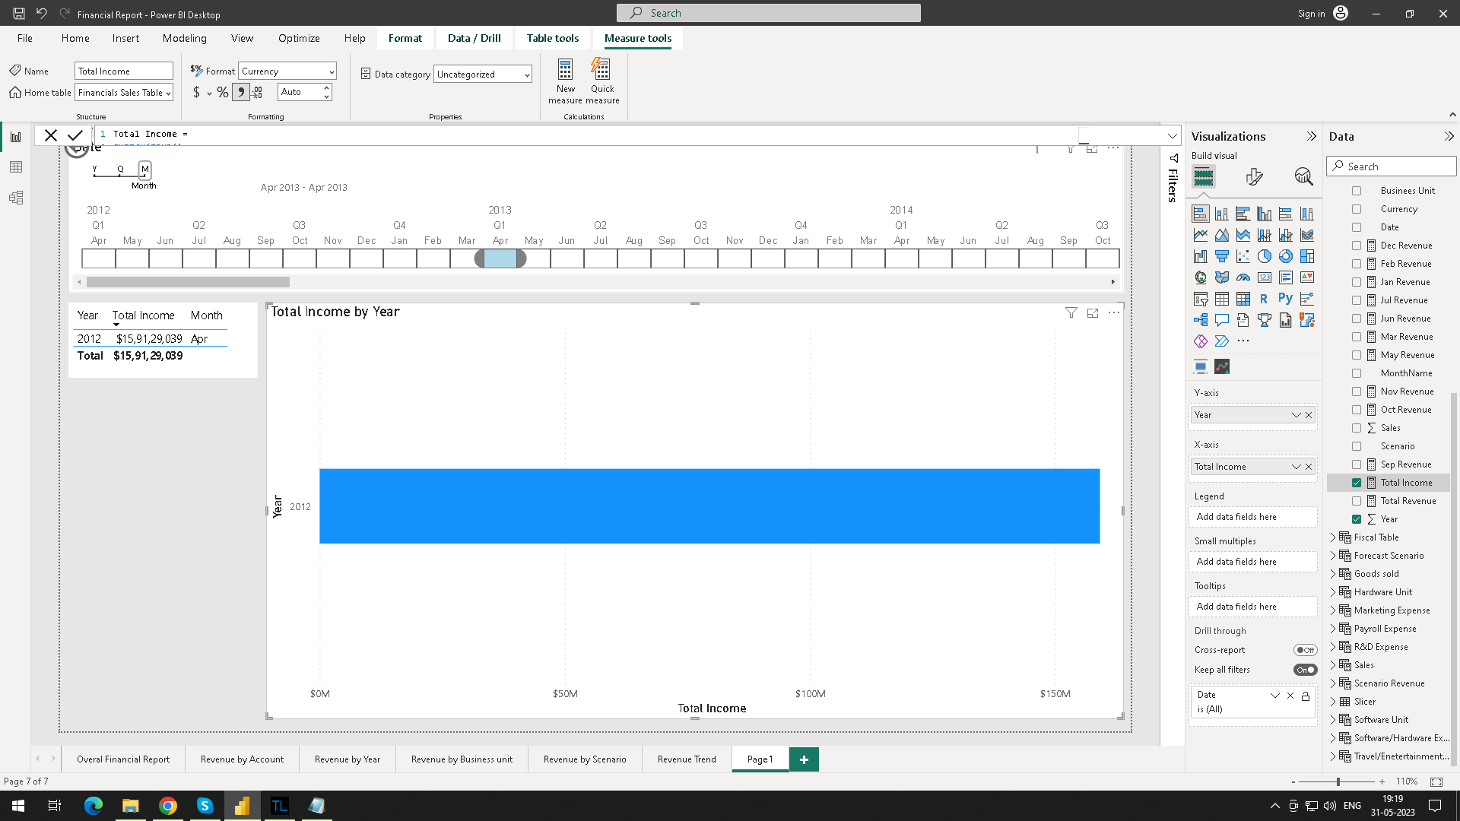This screenshot has width=1460, height=821.
Task: Toggle the Cross-report switch on
Action: [1305, 650]
